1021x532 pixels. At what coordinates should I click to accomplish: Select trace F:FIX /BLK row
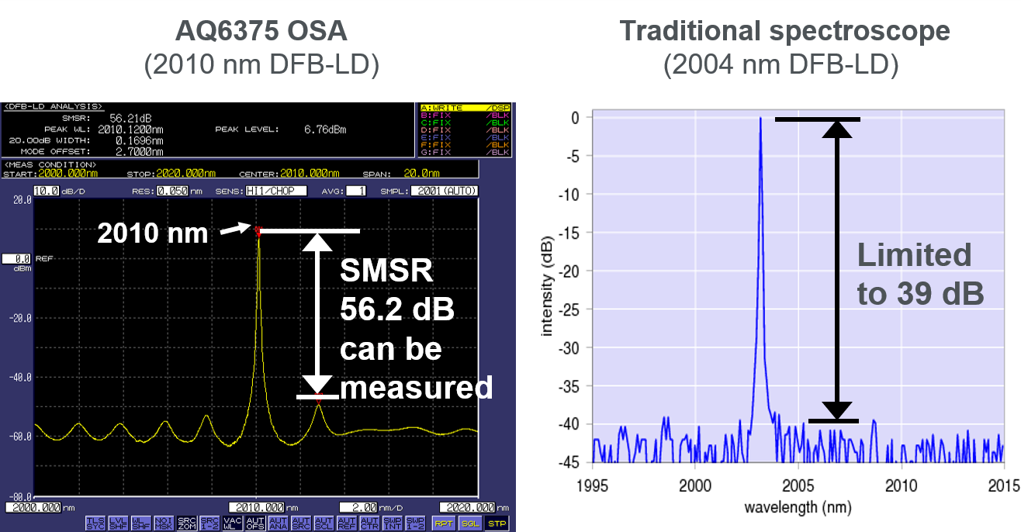[465, 144]
